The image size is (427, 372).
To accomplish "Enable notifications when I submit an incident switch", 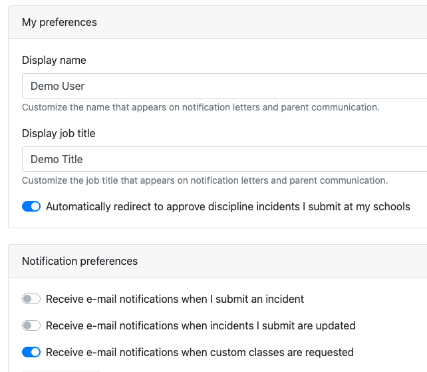I will click(x=31, y=299).
